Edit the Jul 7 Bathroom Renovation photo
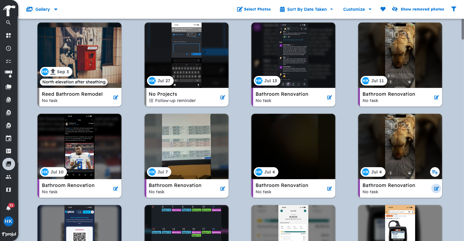Image resolution: width=464 pixels, height=241 pixels. click(223, 188)
